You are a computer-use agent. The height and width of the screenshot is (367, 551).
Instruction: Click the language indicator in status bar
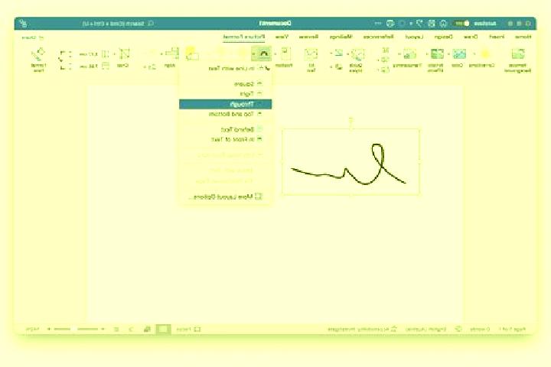click(x=425, y=329)
